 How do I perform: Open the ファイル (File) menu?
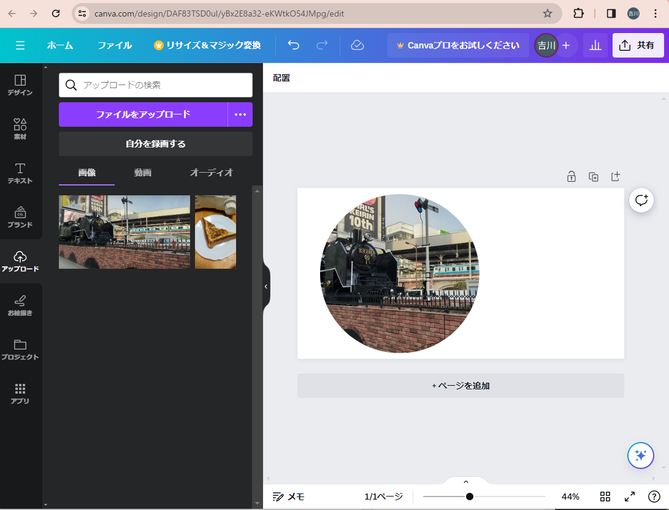click(x=115, y=45)
